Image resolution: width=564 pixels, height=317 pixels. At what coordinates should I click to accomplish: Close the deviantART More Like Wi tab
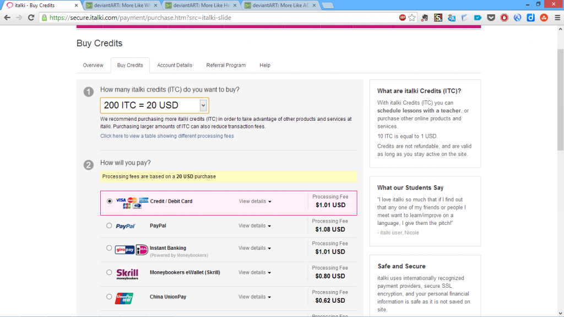pos(155,6)
